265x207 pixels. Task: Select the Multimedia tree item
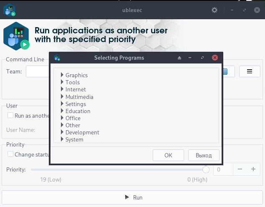coord(79,97)
